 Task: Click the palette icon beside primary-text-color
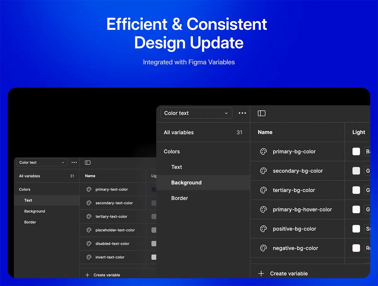pos(89,190)
